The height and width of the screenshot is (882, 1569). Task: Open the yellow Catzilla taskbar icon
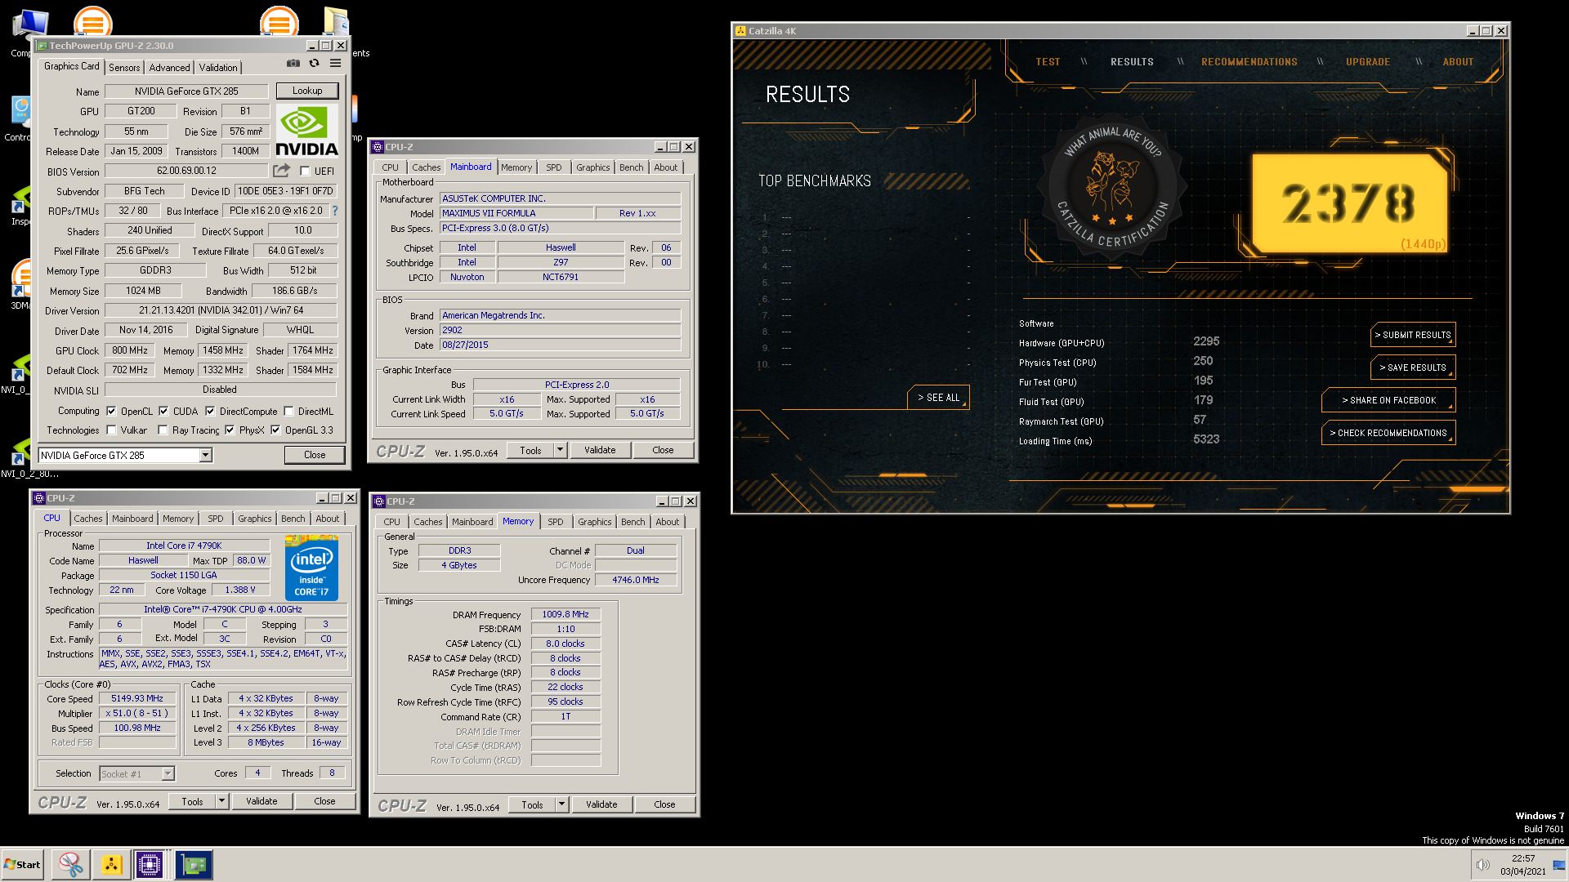[111, 865]
